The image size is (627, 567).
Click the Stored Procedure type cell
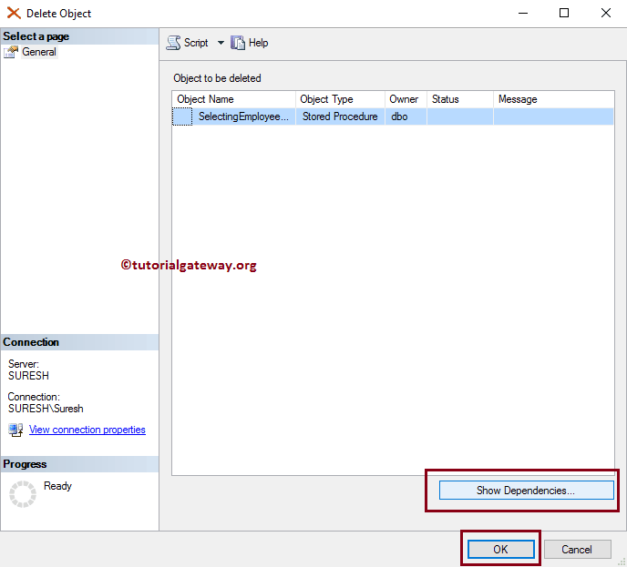(x=340, y=116)
